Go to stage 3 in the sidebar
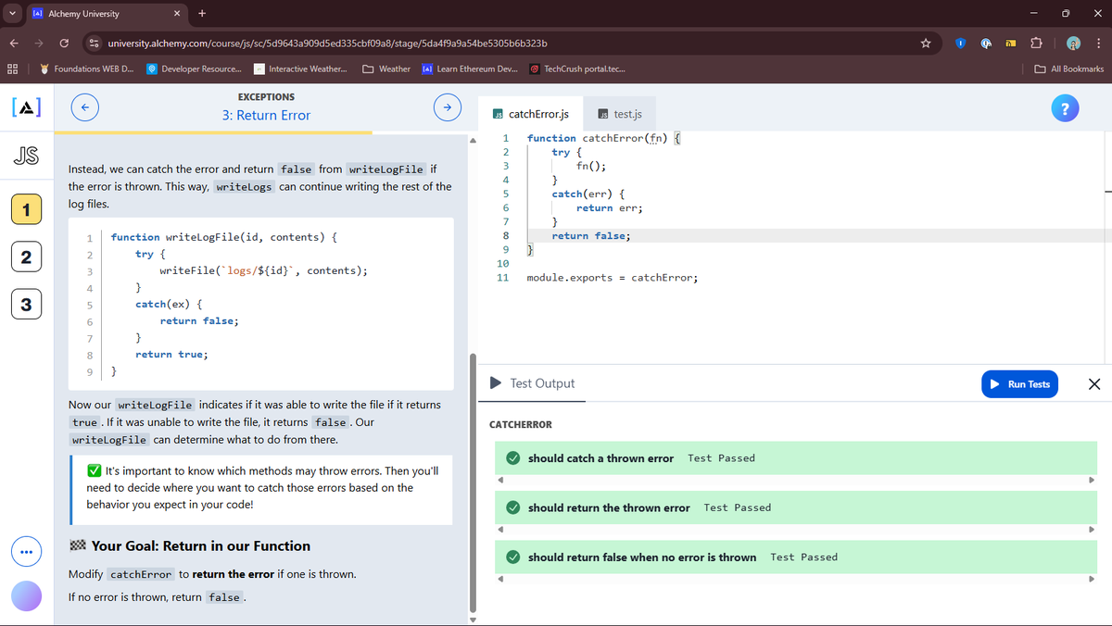The height and width of the screenshot is (626, 1112). (26, 304)
